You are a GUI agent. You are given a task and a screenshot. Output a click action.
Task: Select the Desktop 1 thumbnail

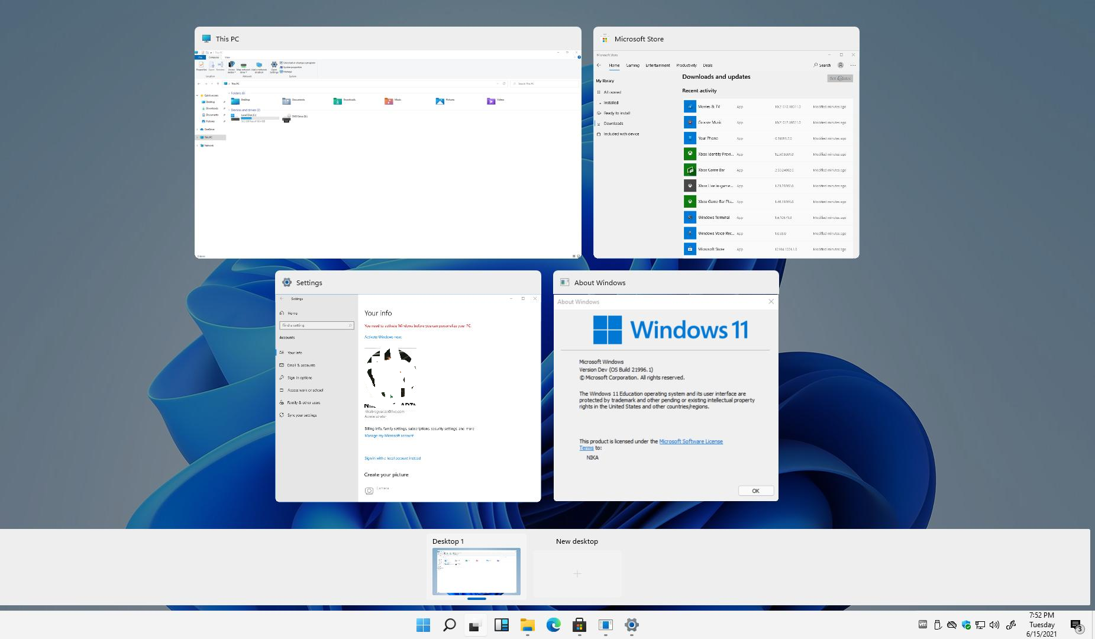tap(476, 571)
